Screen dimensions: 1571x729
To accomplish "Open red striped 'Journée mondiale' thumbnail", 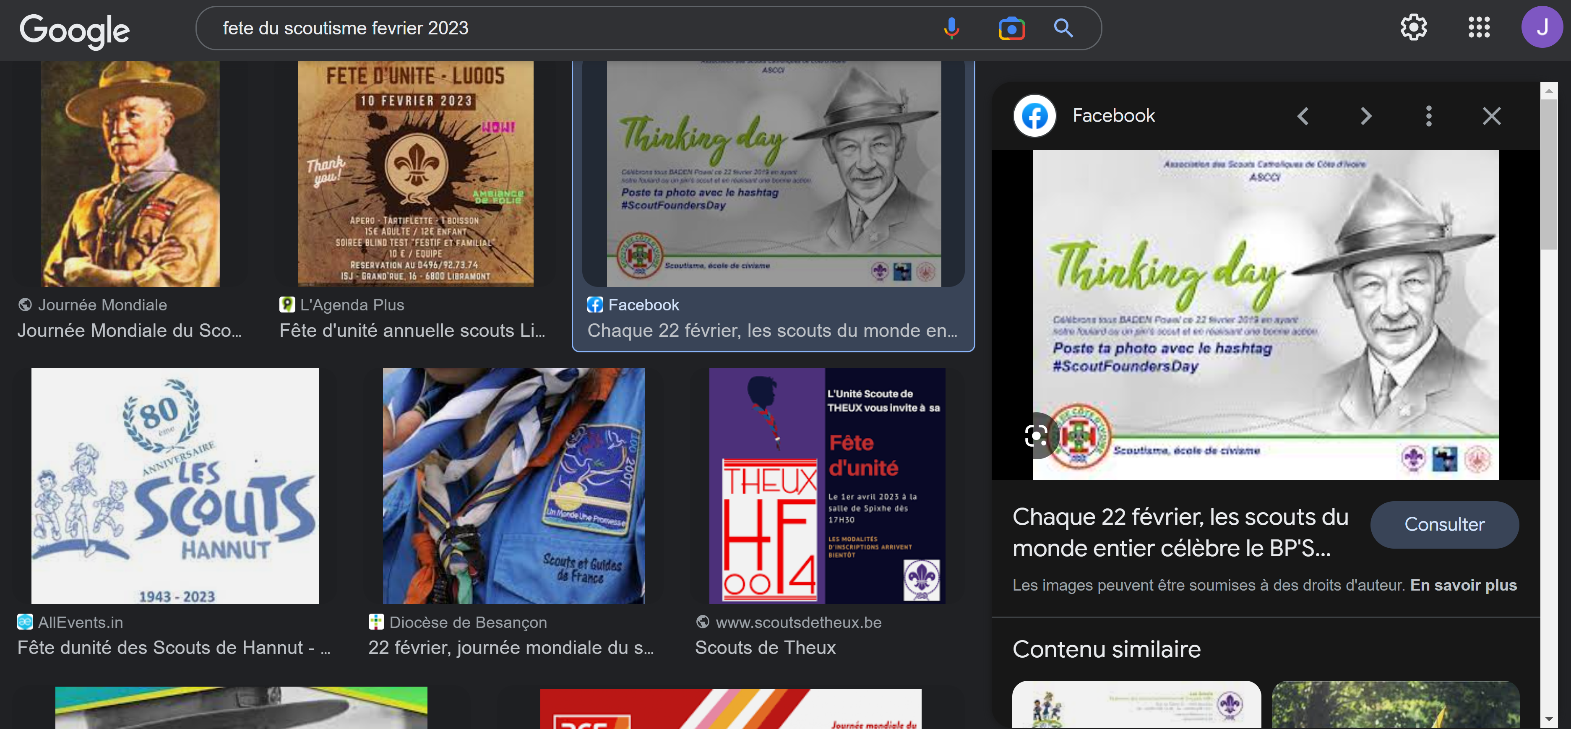I will [x=731, y=708].
